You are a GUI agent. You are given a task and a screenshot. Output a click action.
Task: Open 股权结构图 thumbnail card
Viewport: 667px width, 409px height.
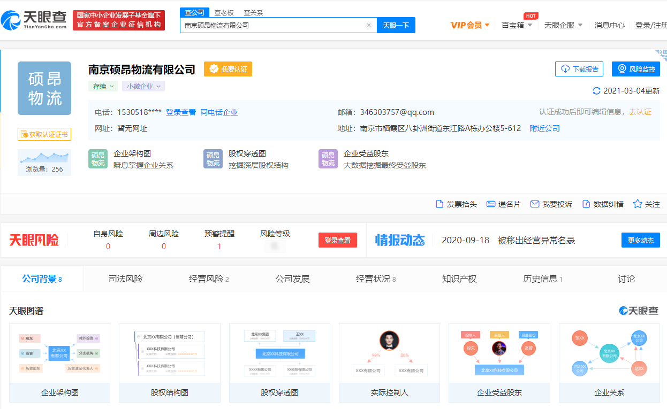(170, 363)
